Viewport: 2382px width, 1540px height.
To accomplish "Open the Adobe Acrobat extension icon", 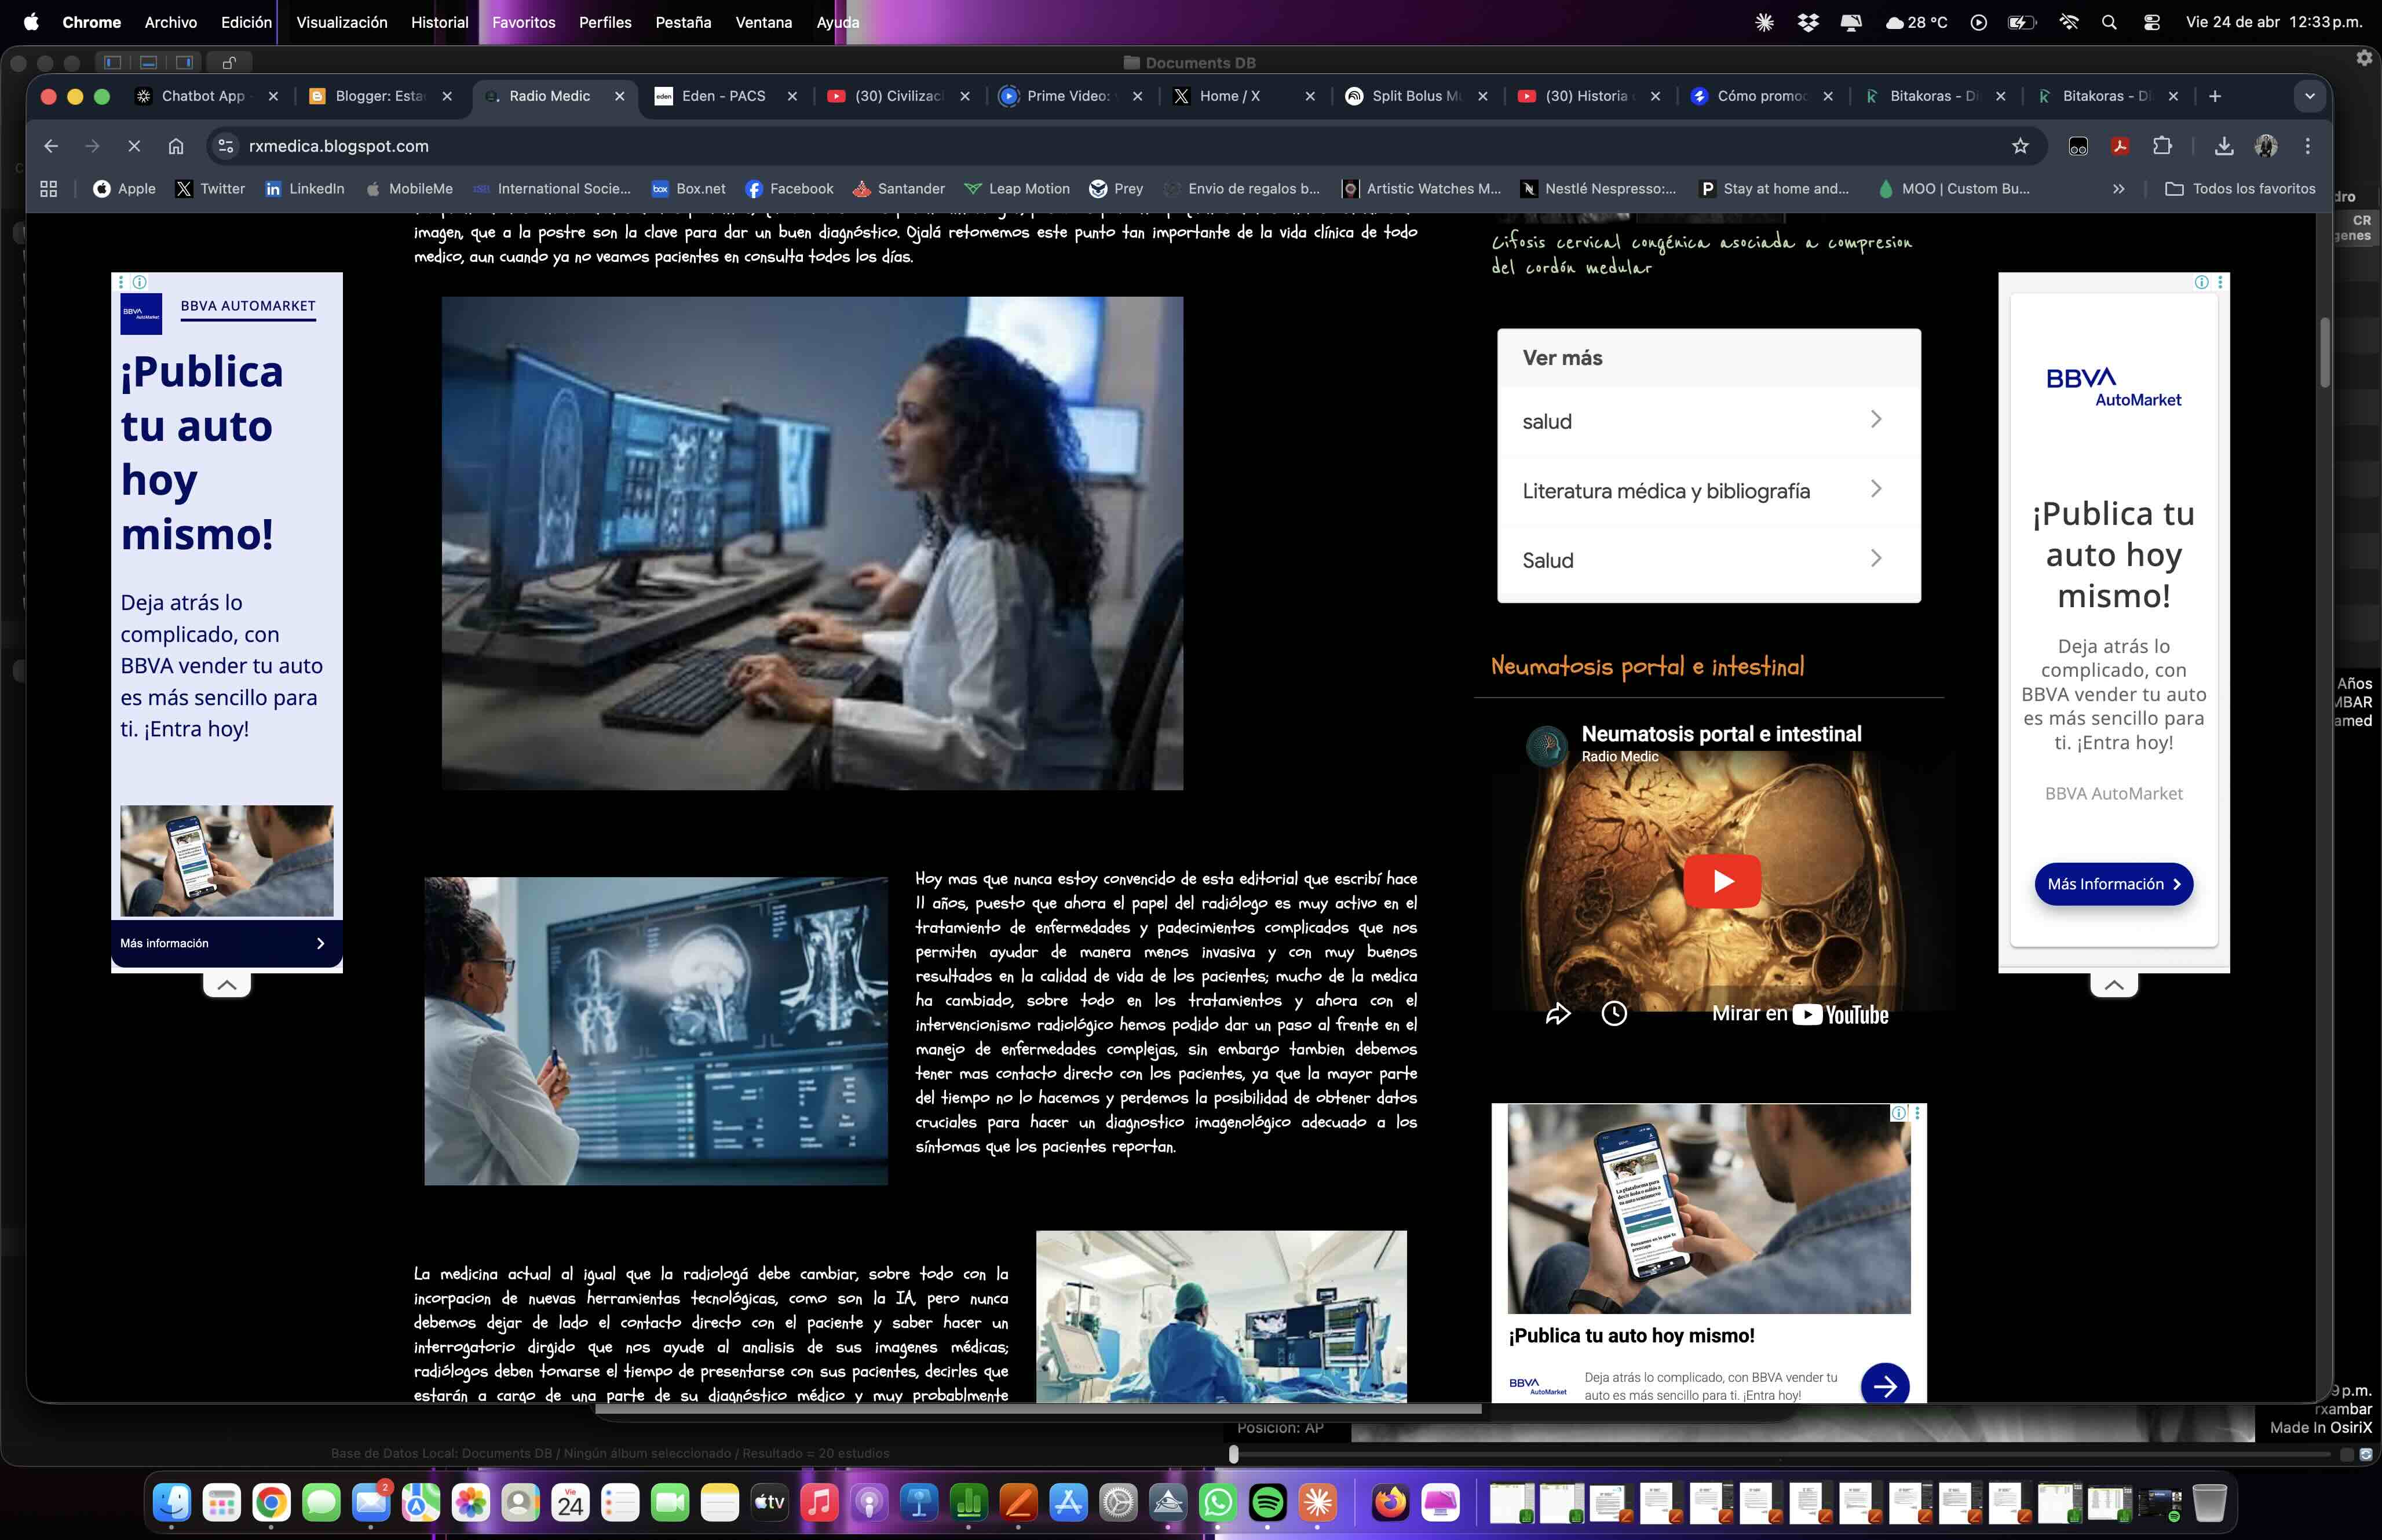I will click(2119, 146).
